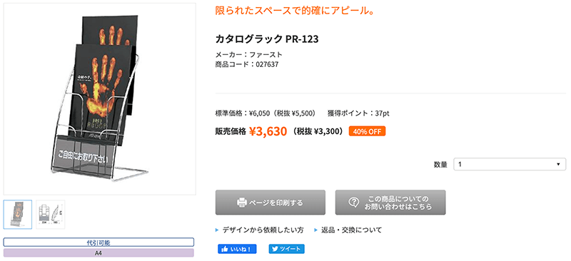Viewport: 571px width, 261px height.
Task: Click the ツイート share button
Action: [x=287, y=249]
